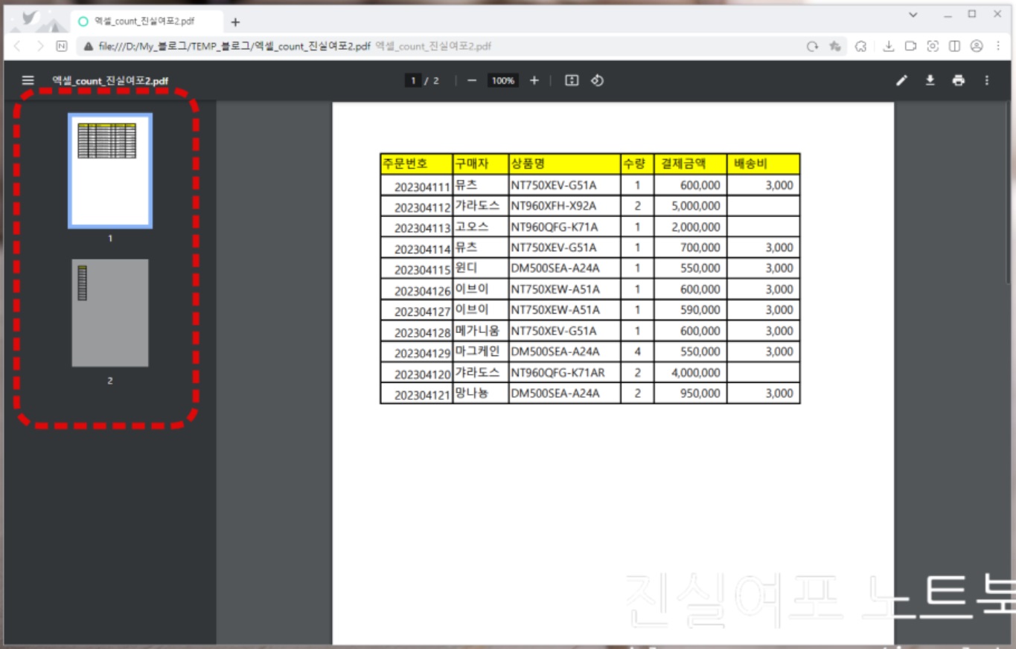Screen dimensions: 1016x649
Task: Select page 2 thumbnail
Action: (x=110, y=312)
